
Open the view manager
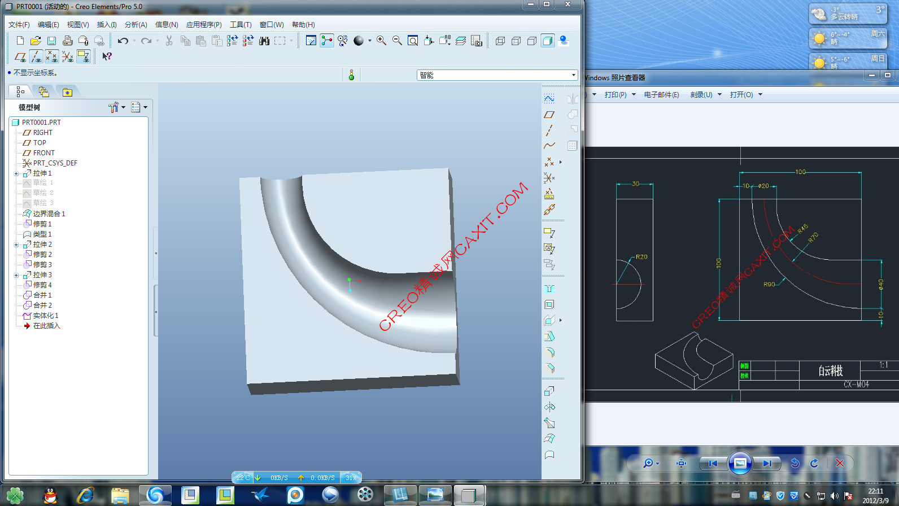pyautogui.click(x=477, y=41)
